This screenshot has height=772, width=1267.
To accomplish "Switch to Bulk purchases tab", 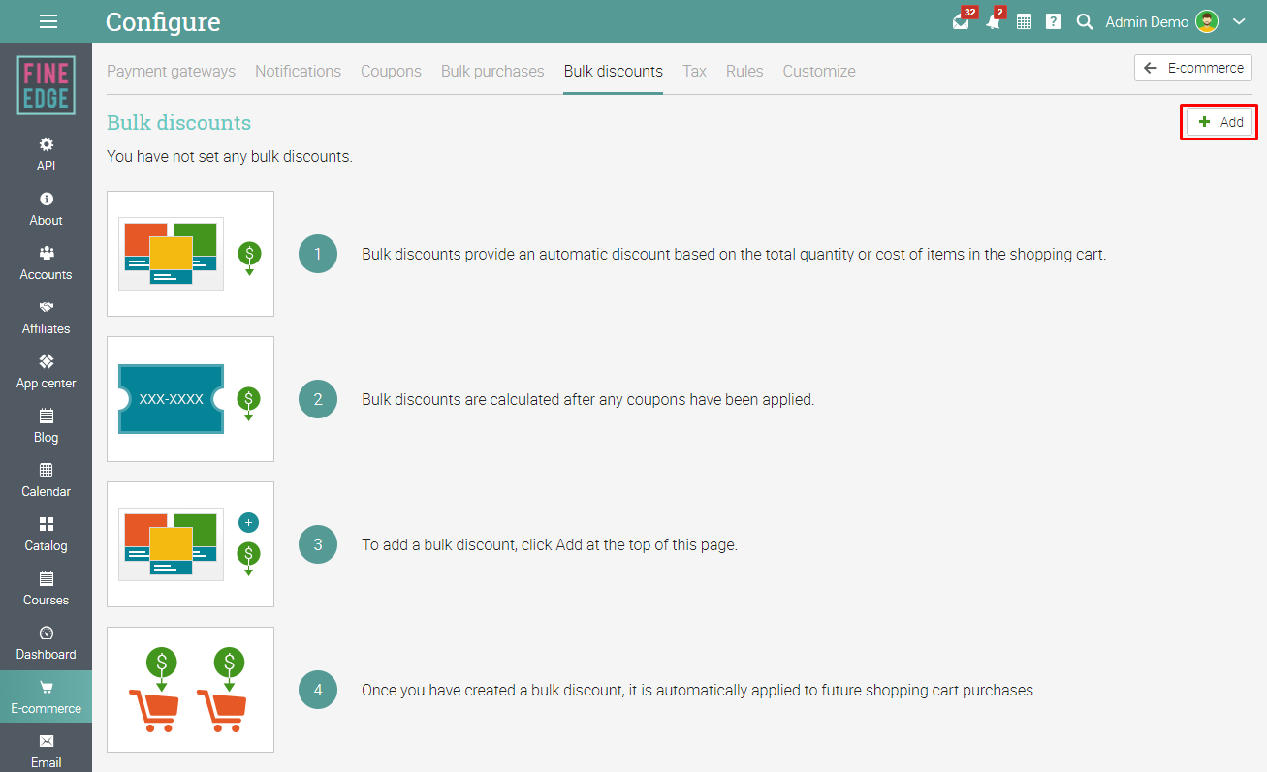I will (492, 71).
